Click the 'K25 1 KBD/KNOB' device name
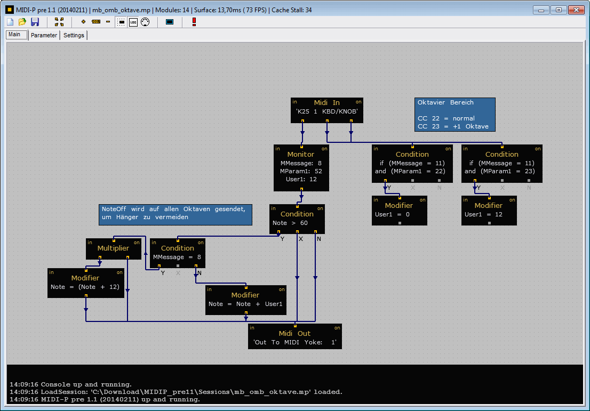This screenshot has height=411, width=590. click(x=326, y=111)
